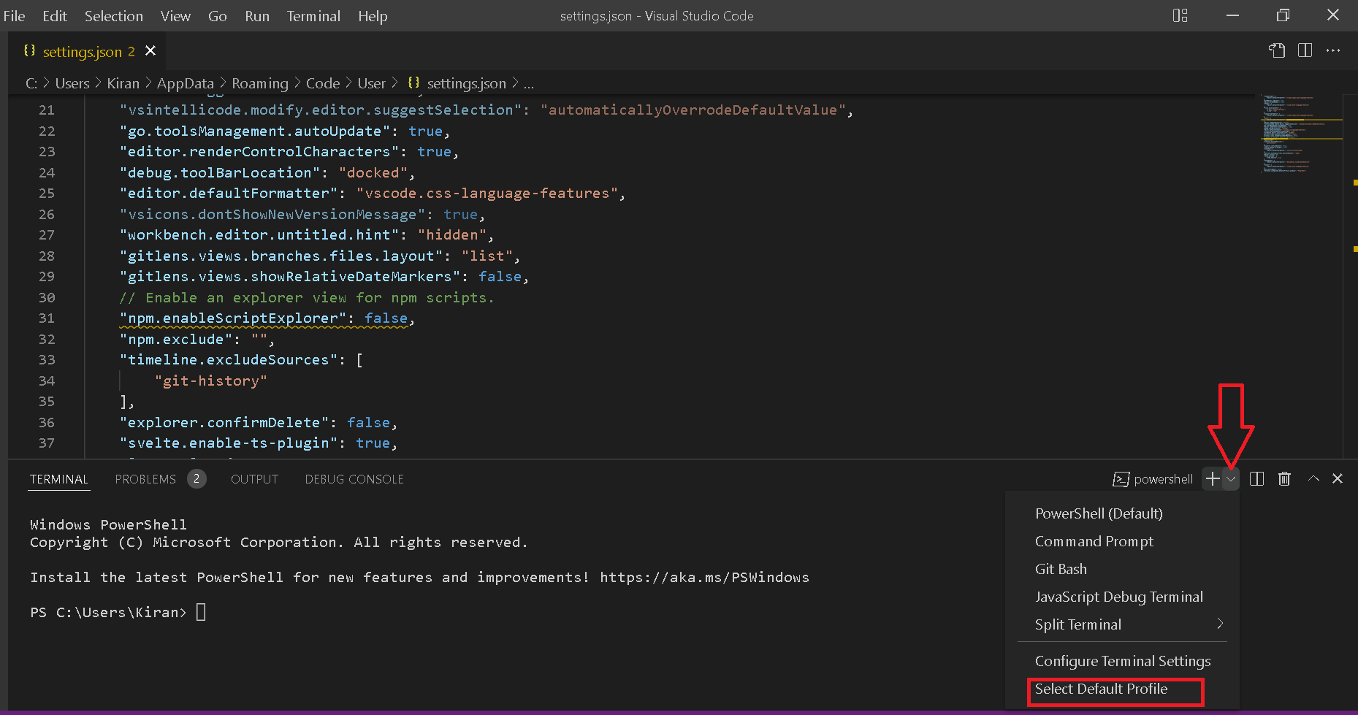Click the new terminal plus icon
Viewport: 1358px width, 715px height.
coord(1213,478)
